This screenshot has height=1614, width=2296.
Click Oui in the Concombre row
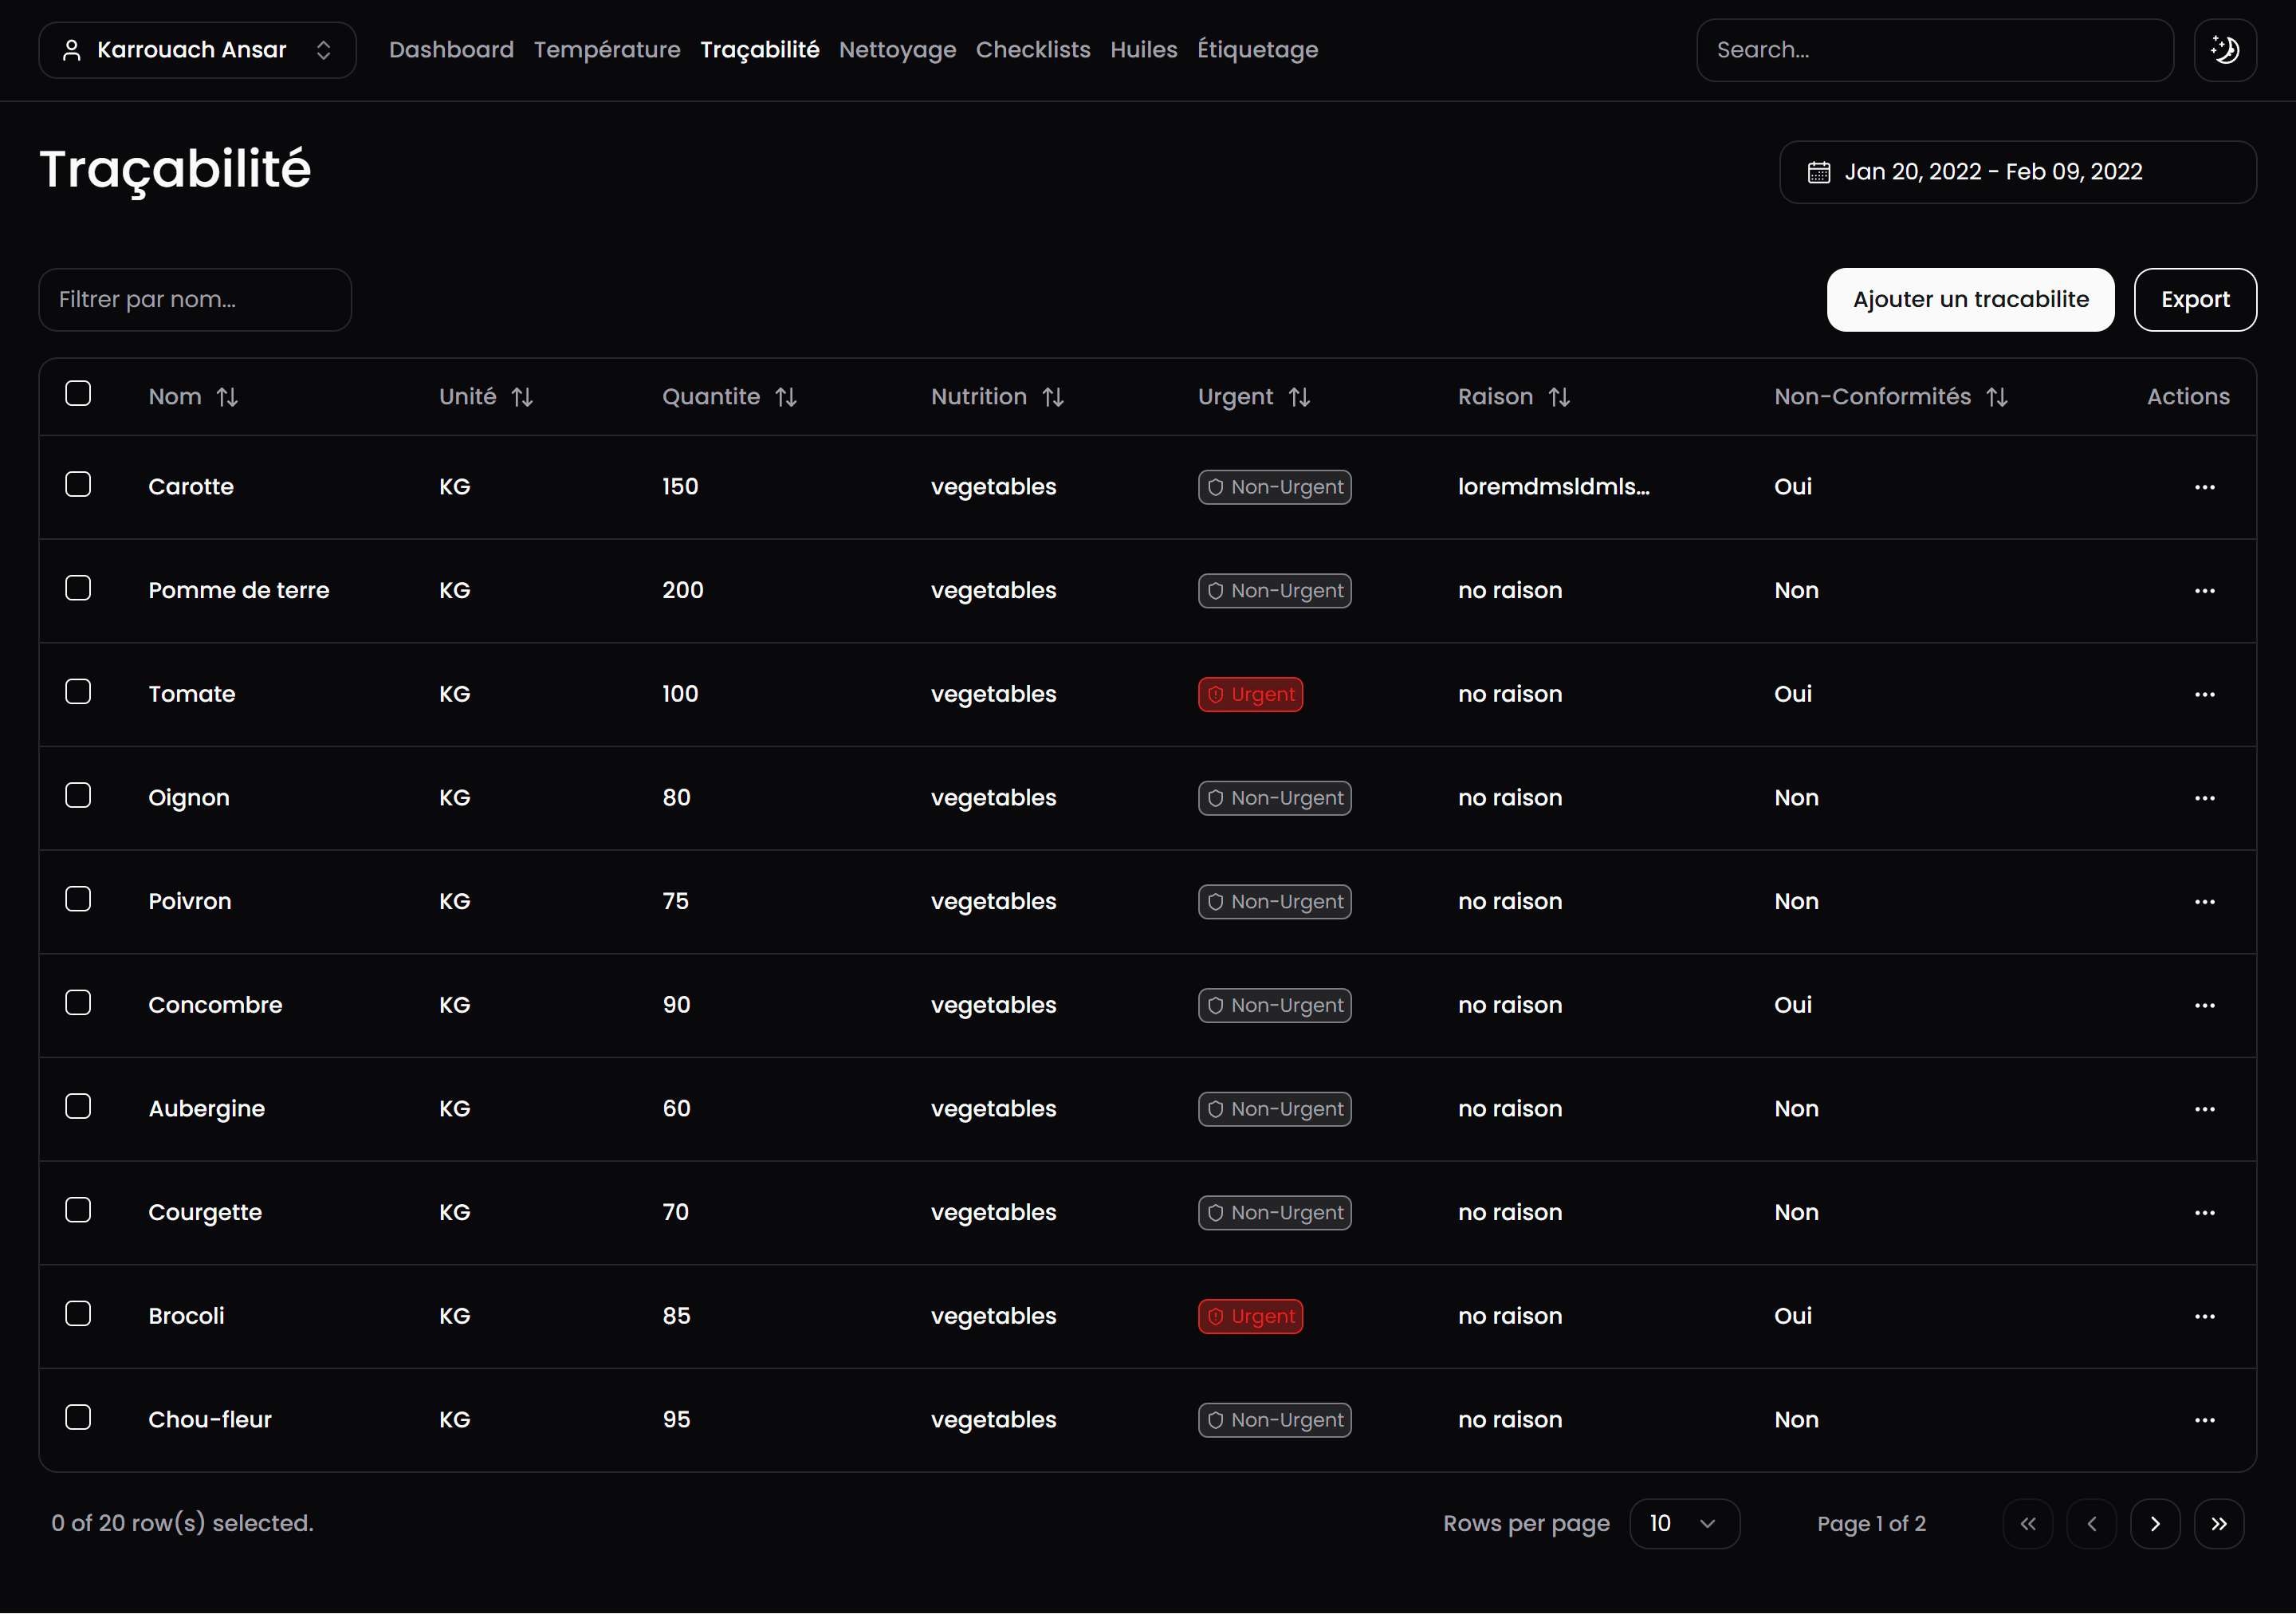pyautogui.click(x=1793, y=1005)
